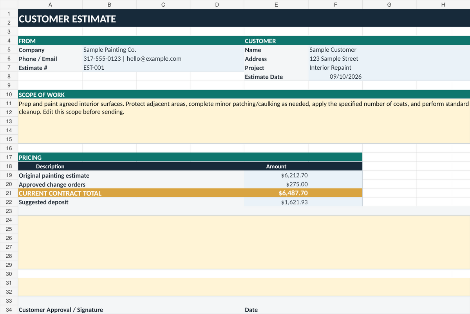Image resolution: width=470 pixels, height=314 pixels.
Task: Click the Interior Repaint cell
Action: point(389,68)
